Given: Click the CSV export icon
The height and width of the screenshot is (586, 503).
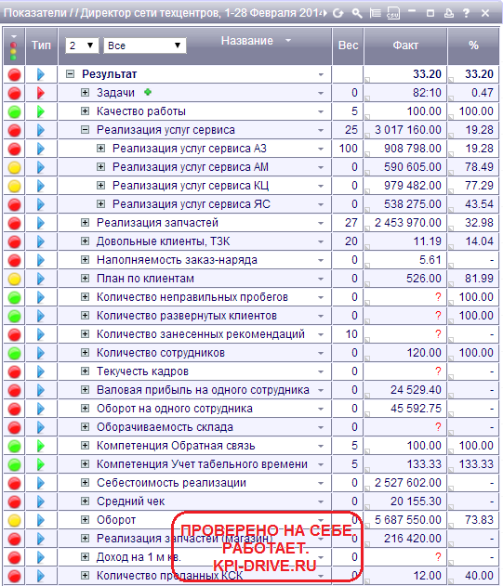Looking at the screenshot, I should pyautogui.click(x=393, y=13).
